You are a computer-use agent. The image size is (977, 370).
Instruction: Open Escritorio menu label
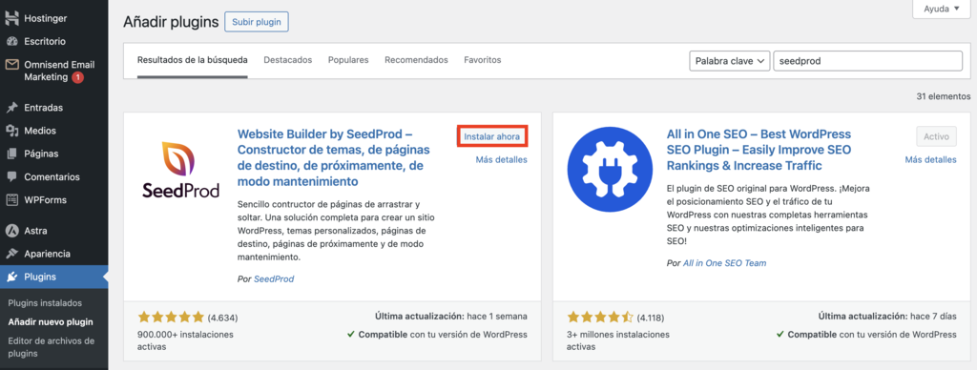pyautogui.click(x=45, y=42)
